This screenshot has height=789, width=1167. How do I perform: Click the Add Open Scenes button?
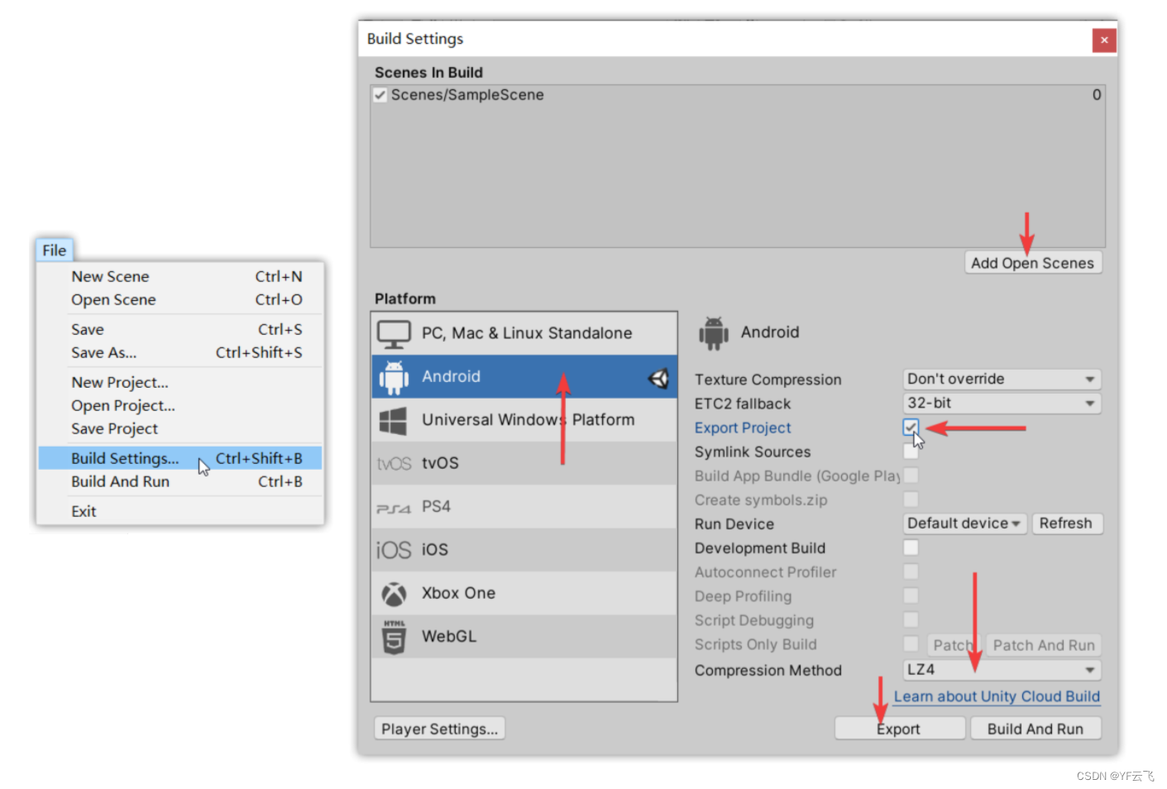(x=1033, y=263)
